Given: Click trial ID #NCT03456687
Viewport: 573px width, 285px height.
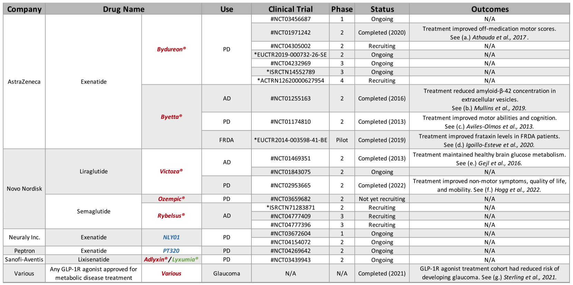Looking at the screenshot, I should click(290, 19).
